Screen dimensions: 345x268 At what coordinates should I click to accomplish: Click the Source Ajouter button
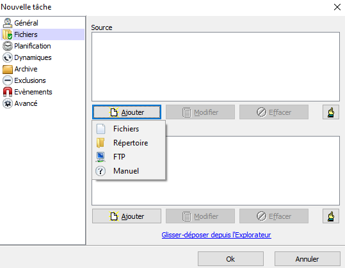127,112
